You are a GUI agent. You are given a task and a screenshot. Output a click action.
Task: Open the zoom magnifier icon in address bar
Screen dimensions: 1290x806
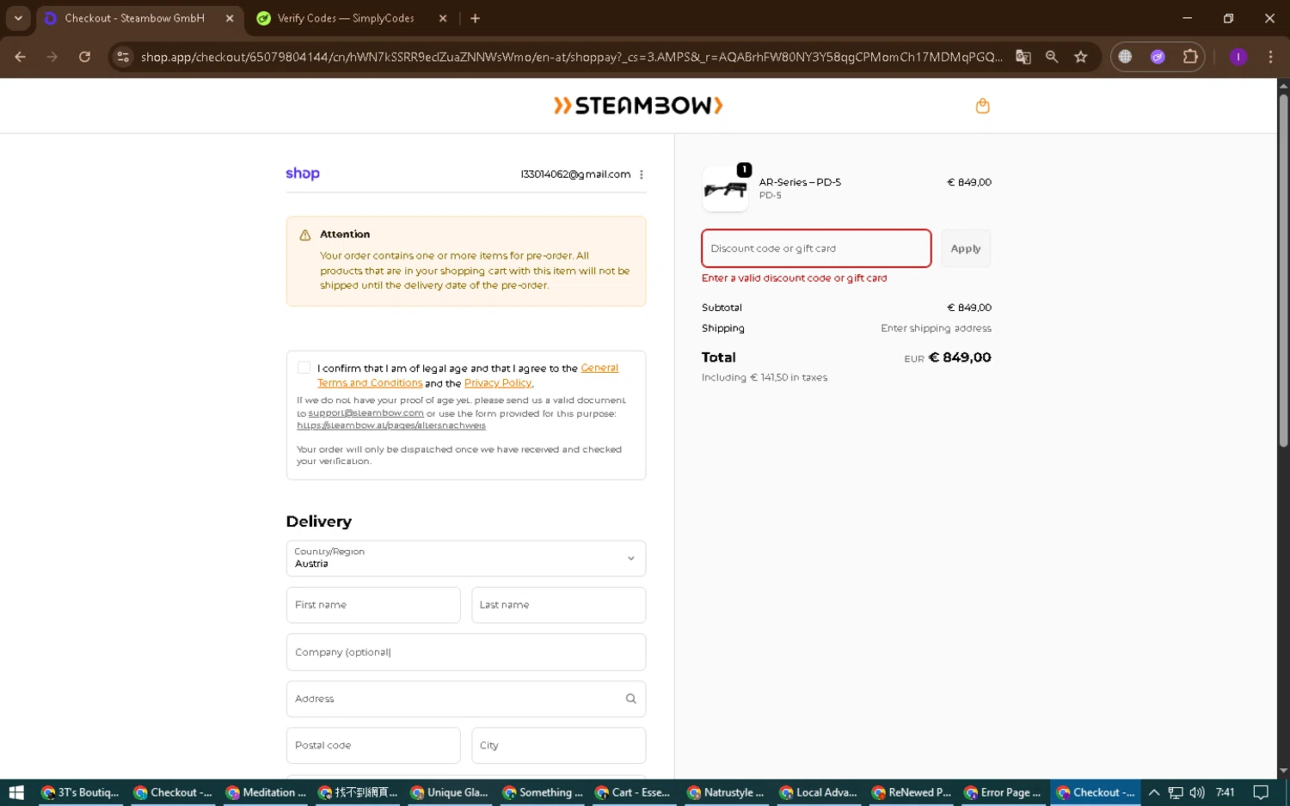point(1052,57)
